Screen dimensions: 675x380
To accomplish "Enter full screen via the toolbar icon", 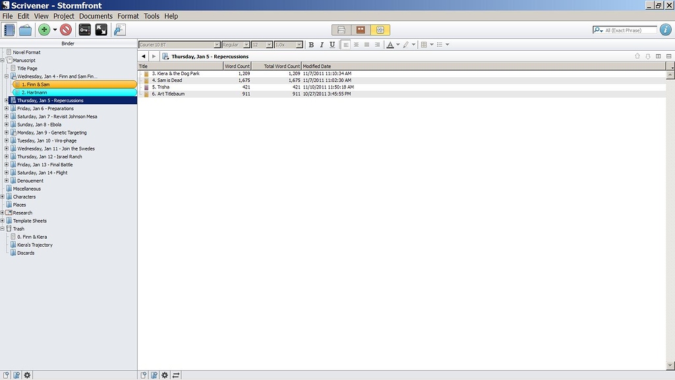I will coord(102,30).
